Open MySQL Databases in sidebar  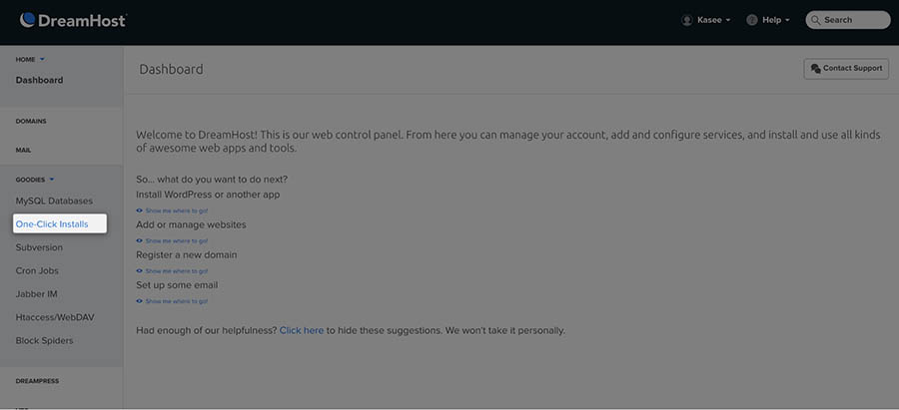[54, 201]
